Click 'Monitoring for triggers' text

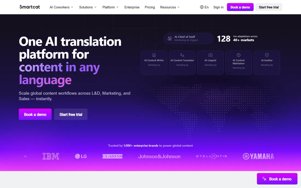click(x=186, y=40)
